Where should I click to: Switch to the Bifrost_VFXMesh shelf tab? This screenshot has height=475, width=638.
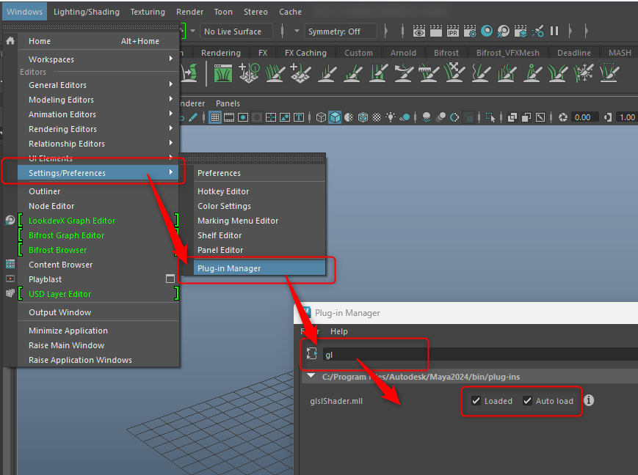[508, 53]
